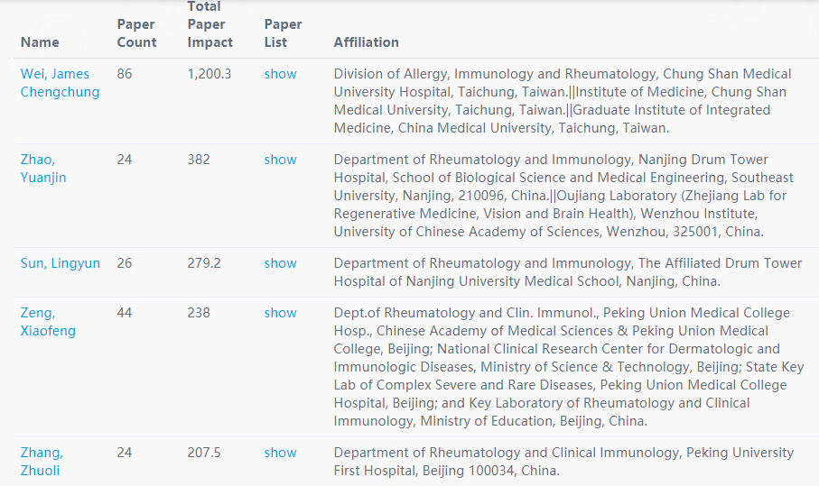Select total paper impact 207.5
The image size is (819, 486).
[204, 453]
